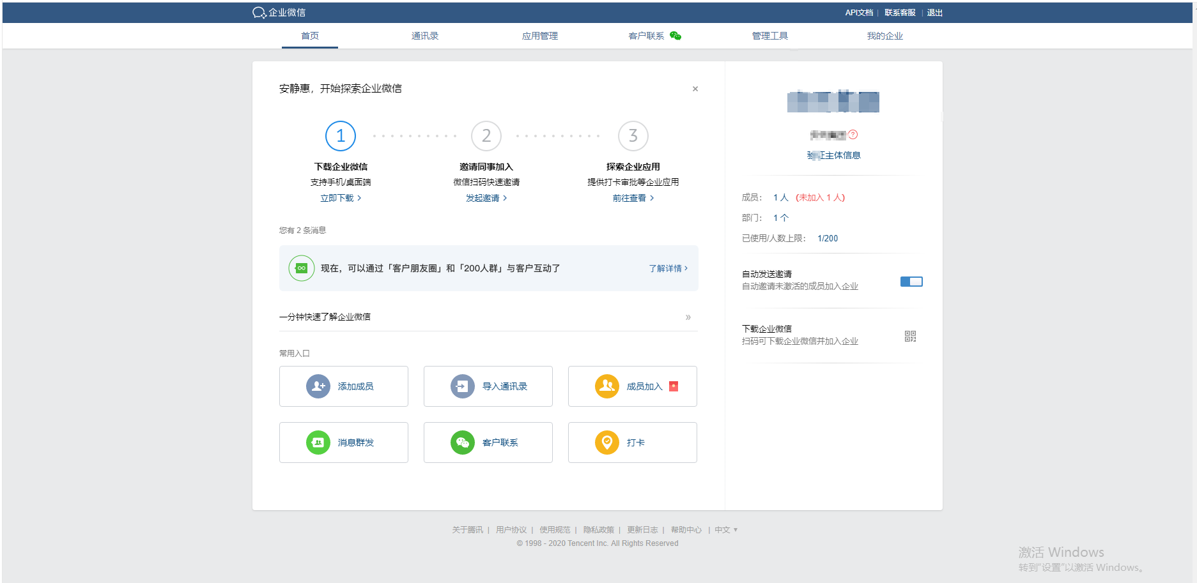Open the QR code for downloading WeCom
The height and width of the screenshot is (583, 1197).
click(x=910, y=337)
